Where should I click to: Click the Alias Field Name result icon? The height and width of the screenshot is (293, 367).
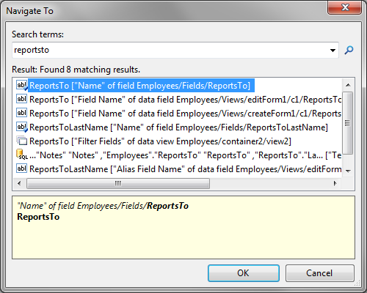click(x=21, y=168)
